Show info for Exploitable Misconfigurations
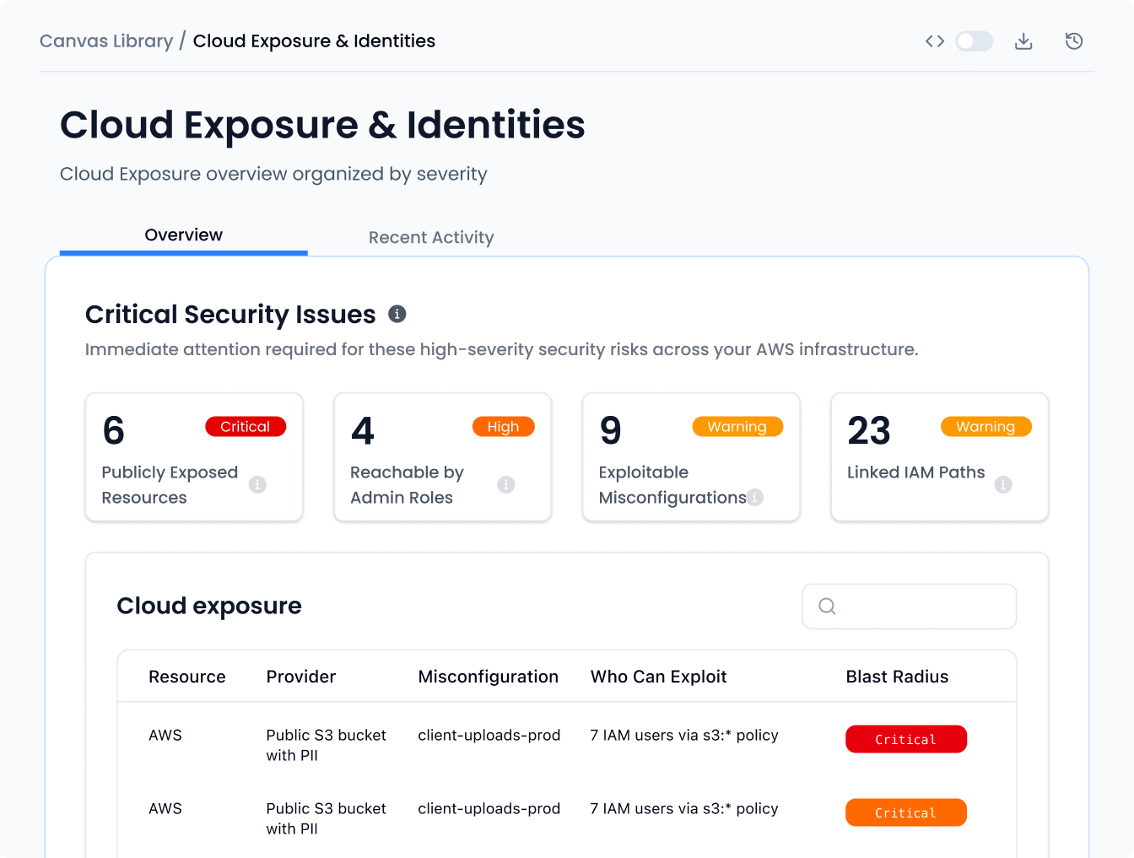This screenshot has width=1134, height=858. 754,497
